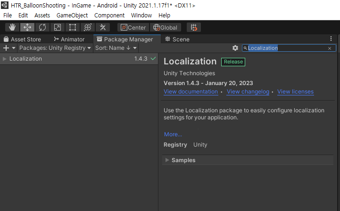The height and width of the screenshot is (211, 340).
Task: Open Packages: Unity Registry dropdown
Action: coord(55,48)
